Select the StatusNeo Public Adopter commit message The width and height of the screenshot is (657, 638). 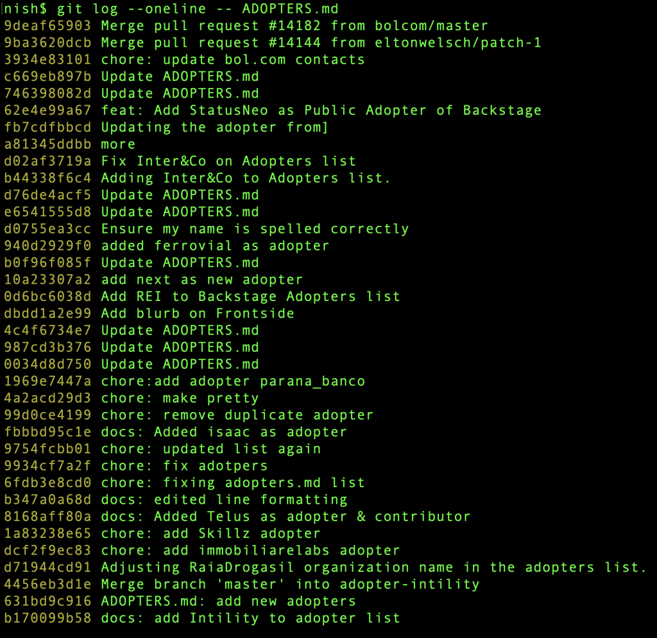pyautogui.click(x=321, y=110)
